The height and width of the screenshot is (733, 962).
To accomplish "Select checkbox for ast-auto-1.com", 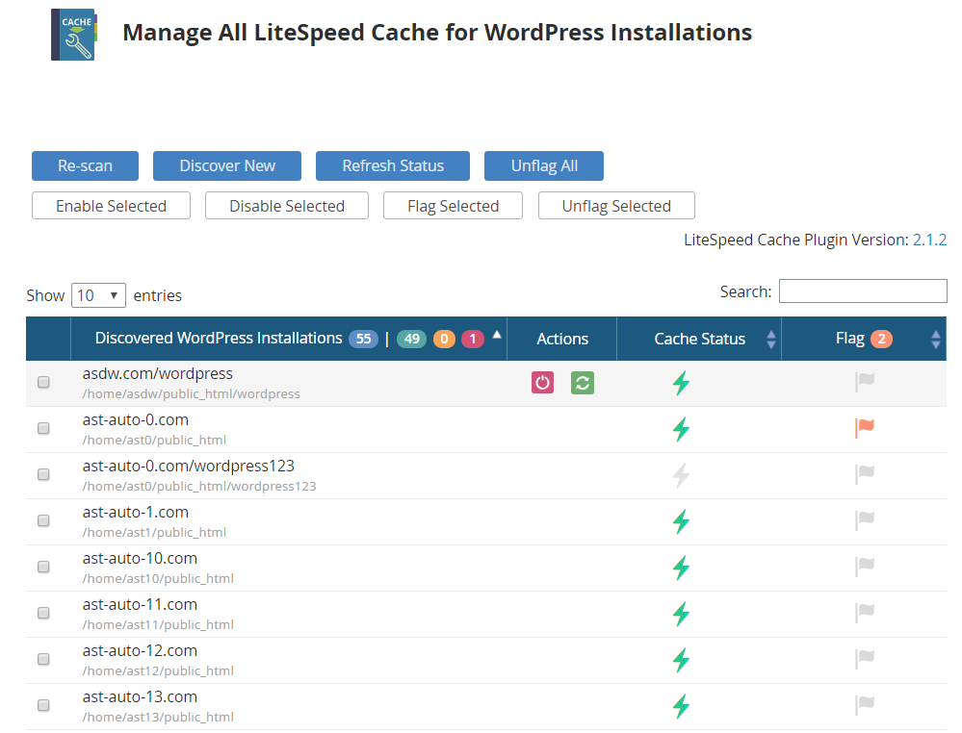I will tap(43, 521).
